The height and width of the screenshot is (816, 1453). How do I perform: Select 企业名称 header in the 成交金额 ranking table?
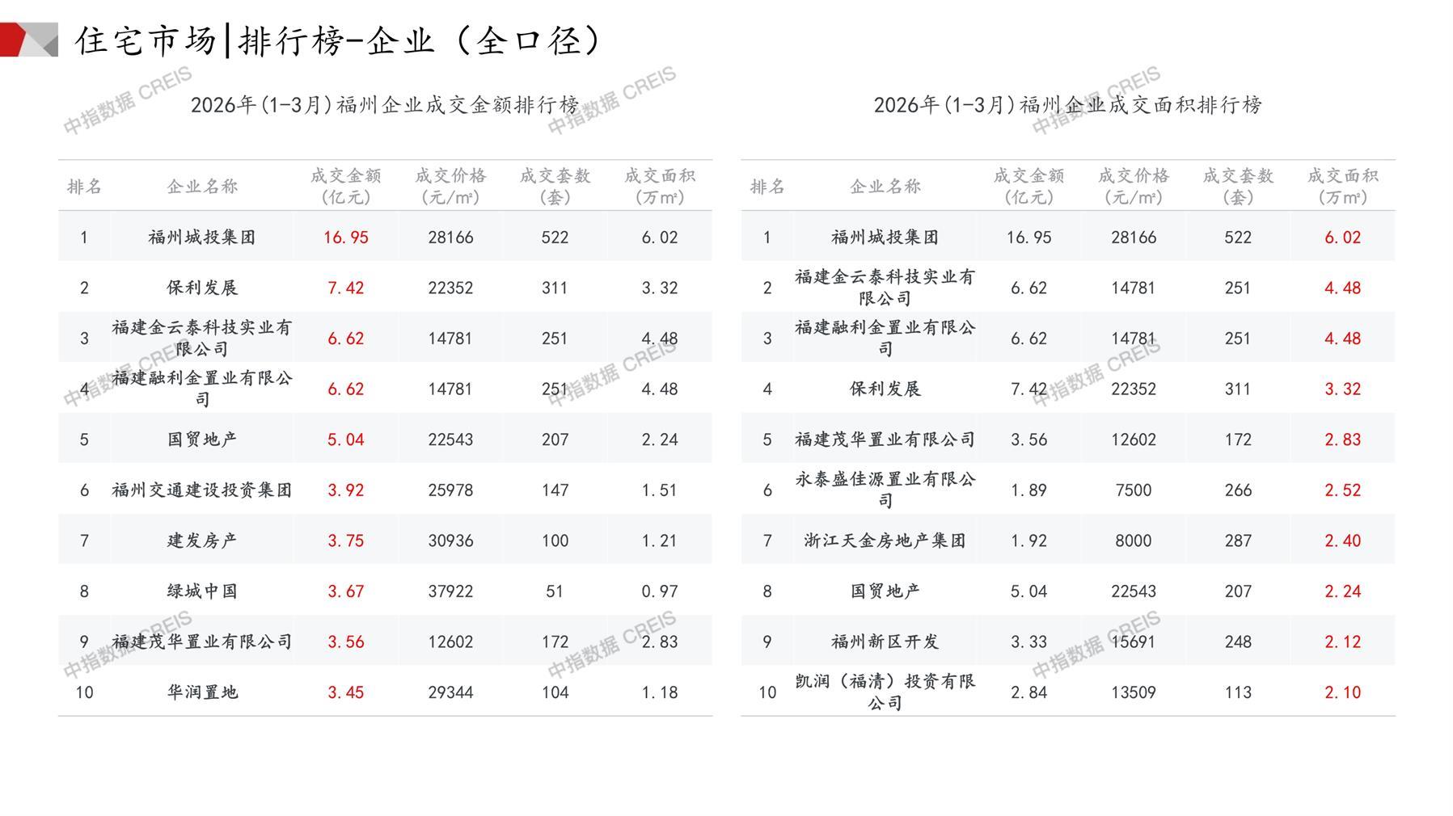coord(202,187)
